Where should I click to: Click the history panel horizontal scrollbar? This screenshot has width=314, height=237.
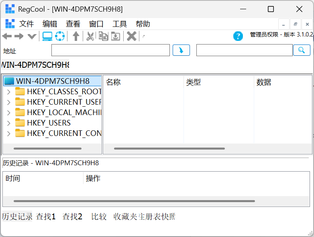(x=134, y=201)
